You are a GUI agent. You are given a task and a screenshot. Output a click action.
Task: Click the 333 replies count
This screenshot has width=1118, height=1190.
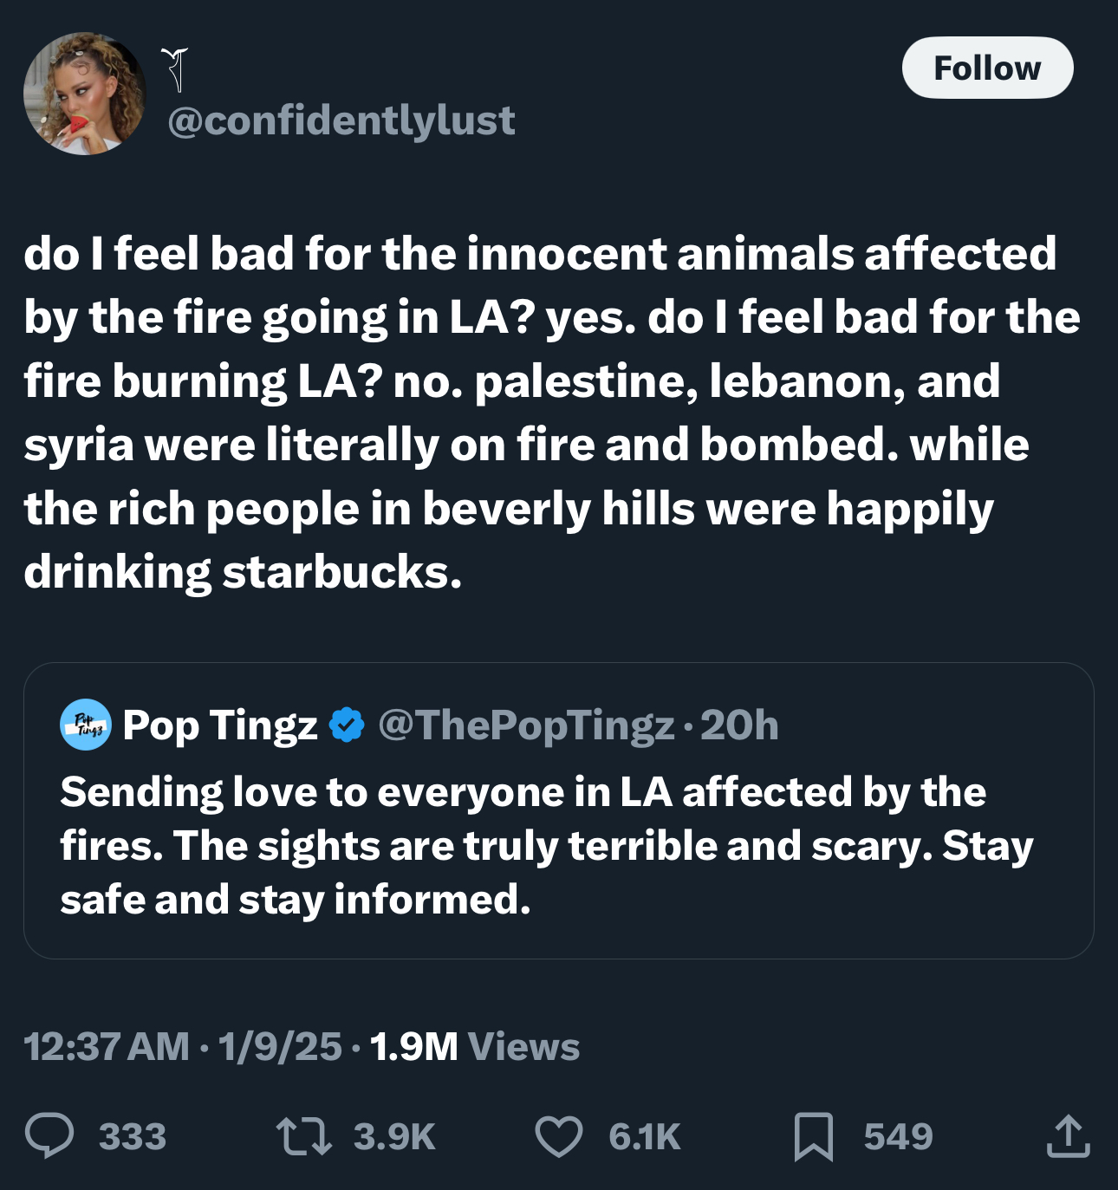[133, 1137]
